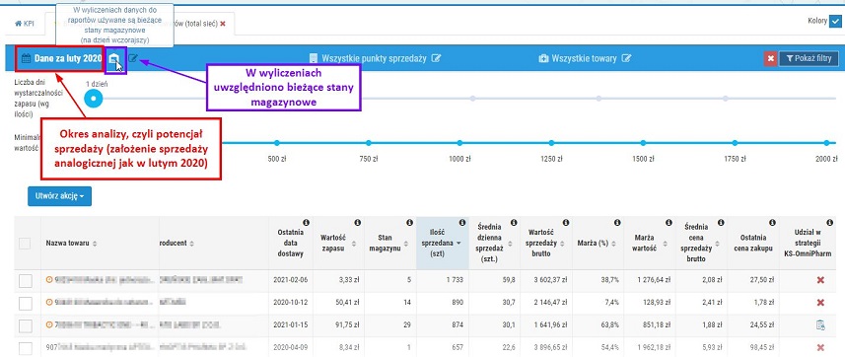845x357 pixels.
Task: Set minimum value slider to 1000 zł
Action: tap(459, 143)
